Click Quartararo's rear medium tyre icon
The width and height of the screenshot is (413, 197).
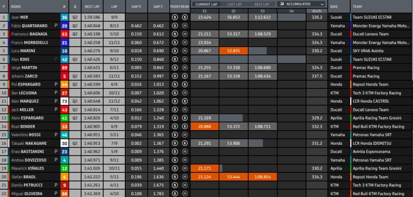184,26
